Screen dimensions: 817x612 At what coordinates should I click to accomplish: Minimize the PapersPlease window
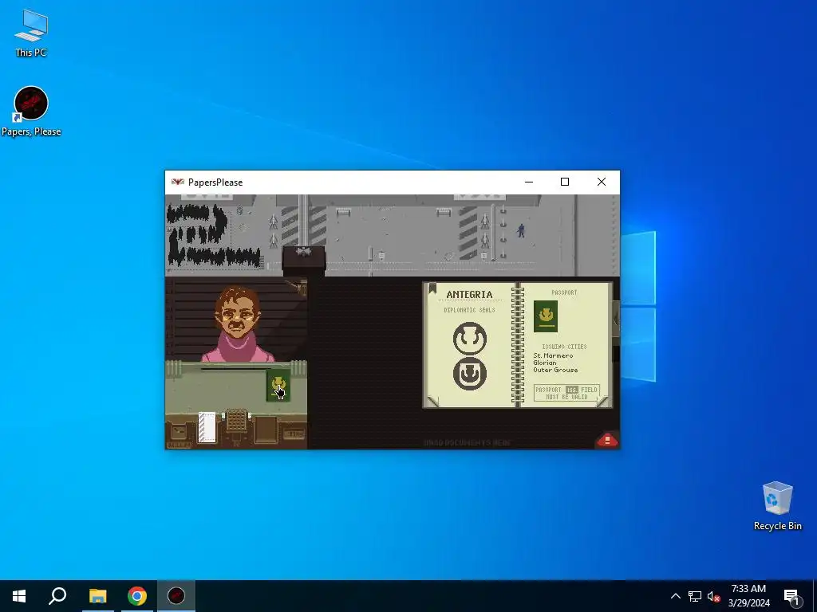point(529,182)
